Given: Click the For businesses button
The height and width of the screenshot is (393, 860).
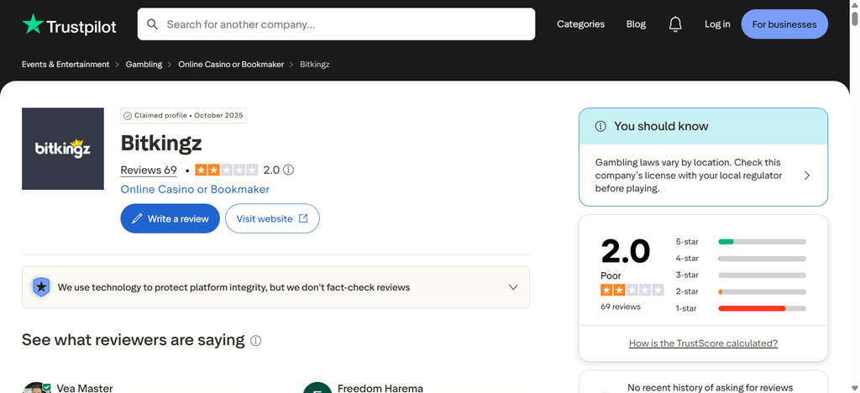Looking at the screenshot, I should tap(784, 24).
